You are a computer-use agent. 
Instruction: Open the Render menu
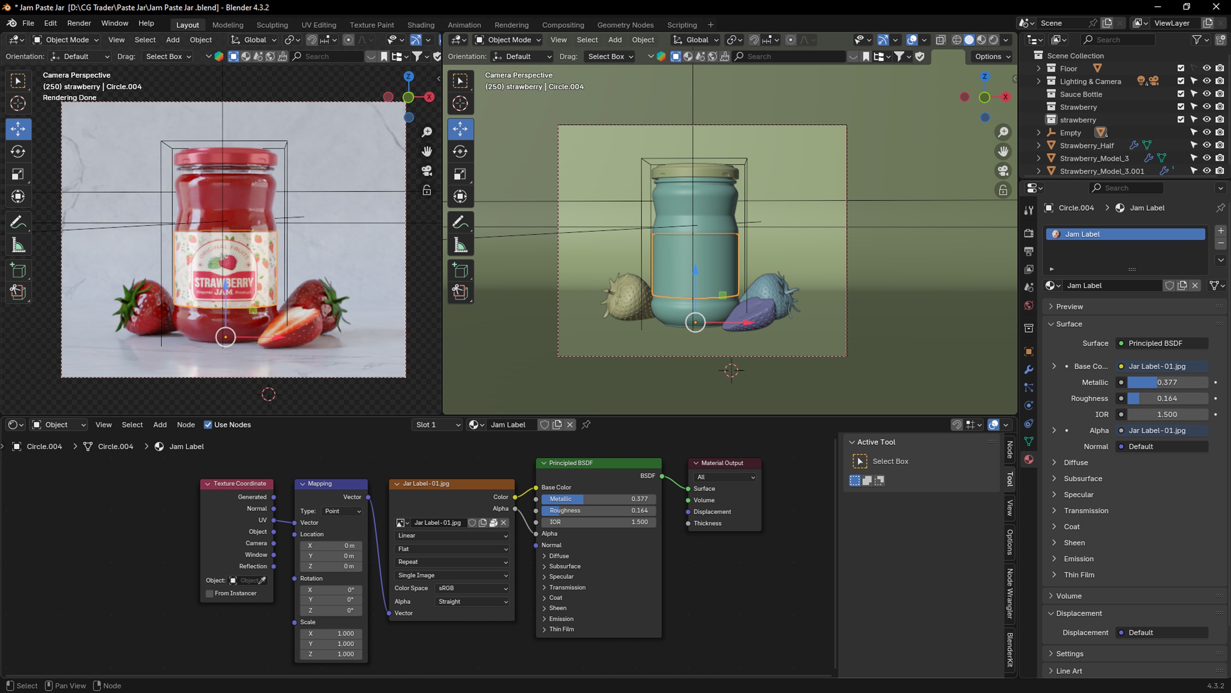tap(79, 23)
